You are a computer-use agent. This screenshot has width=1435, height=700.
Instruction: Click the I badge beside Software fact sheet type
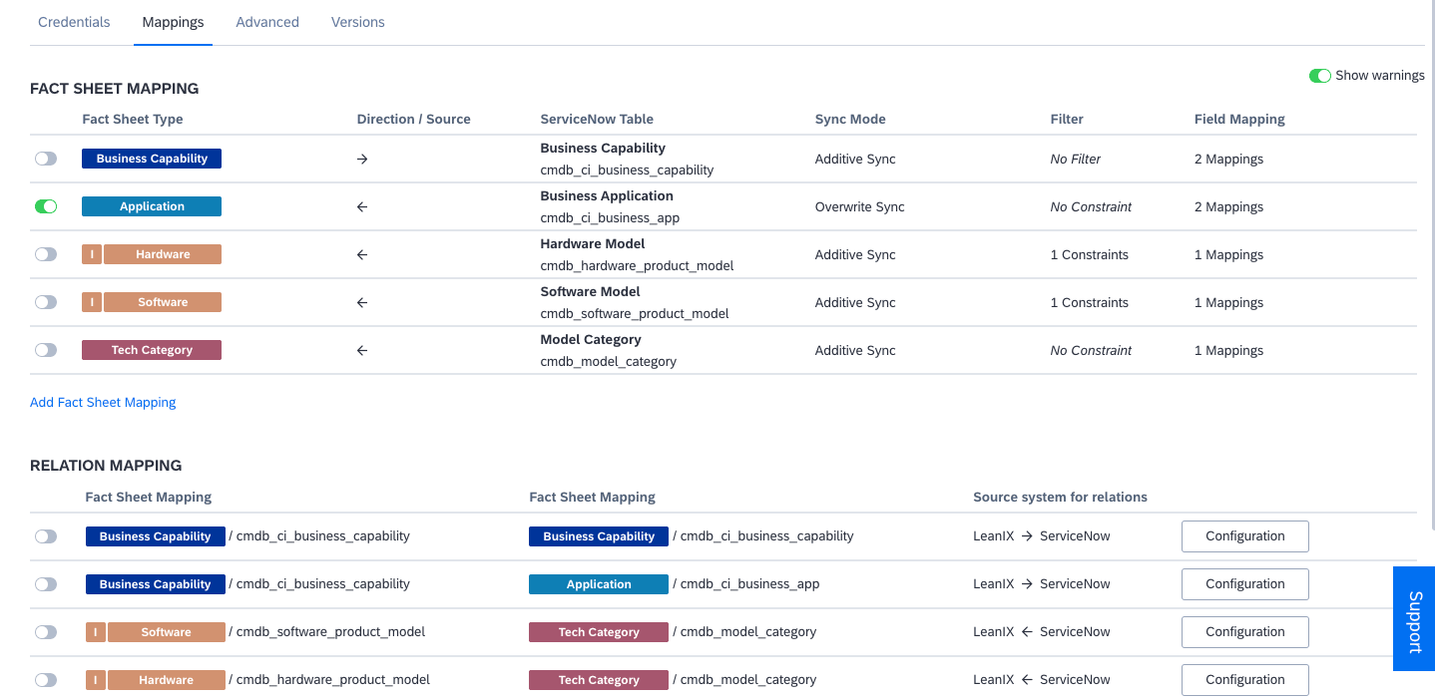92,302
